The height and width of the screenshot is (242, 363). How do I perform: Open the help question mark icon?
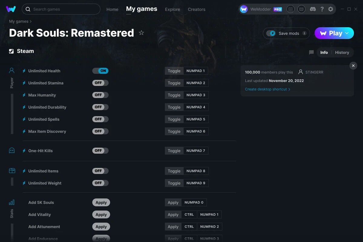click(322, 9)
